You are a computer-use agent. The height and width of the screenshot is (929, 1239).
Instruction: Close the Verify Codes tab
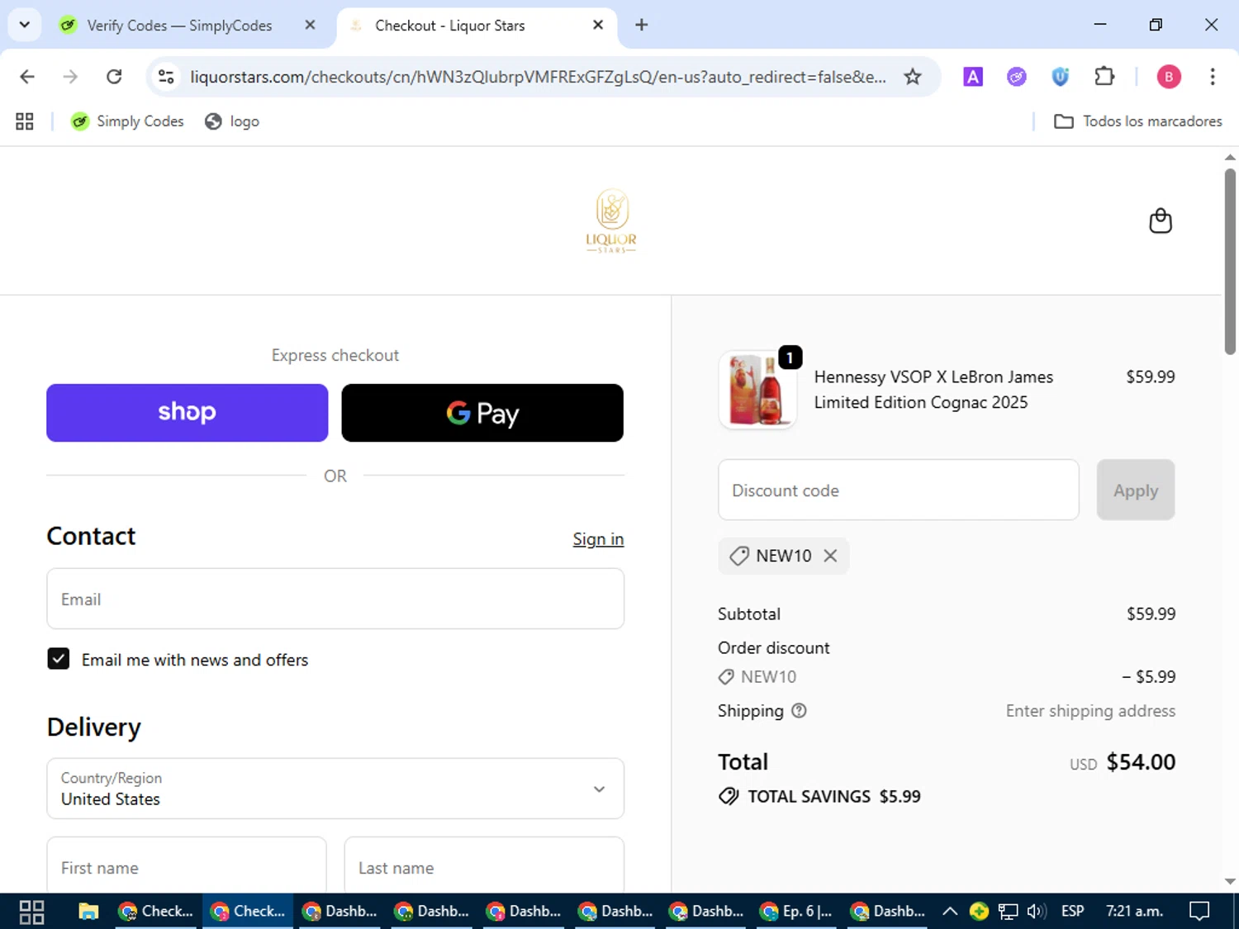[x=310, y=25]
